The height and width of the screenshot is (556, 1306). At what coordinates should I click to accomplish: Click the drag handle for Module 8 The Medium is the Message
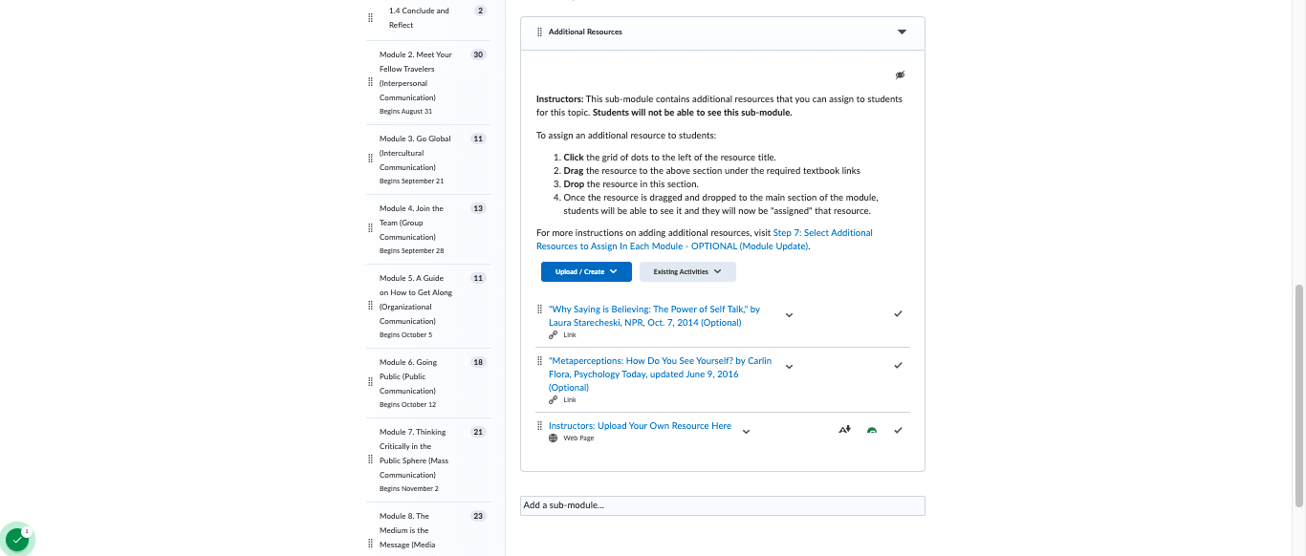370,544
